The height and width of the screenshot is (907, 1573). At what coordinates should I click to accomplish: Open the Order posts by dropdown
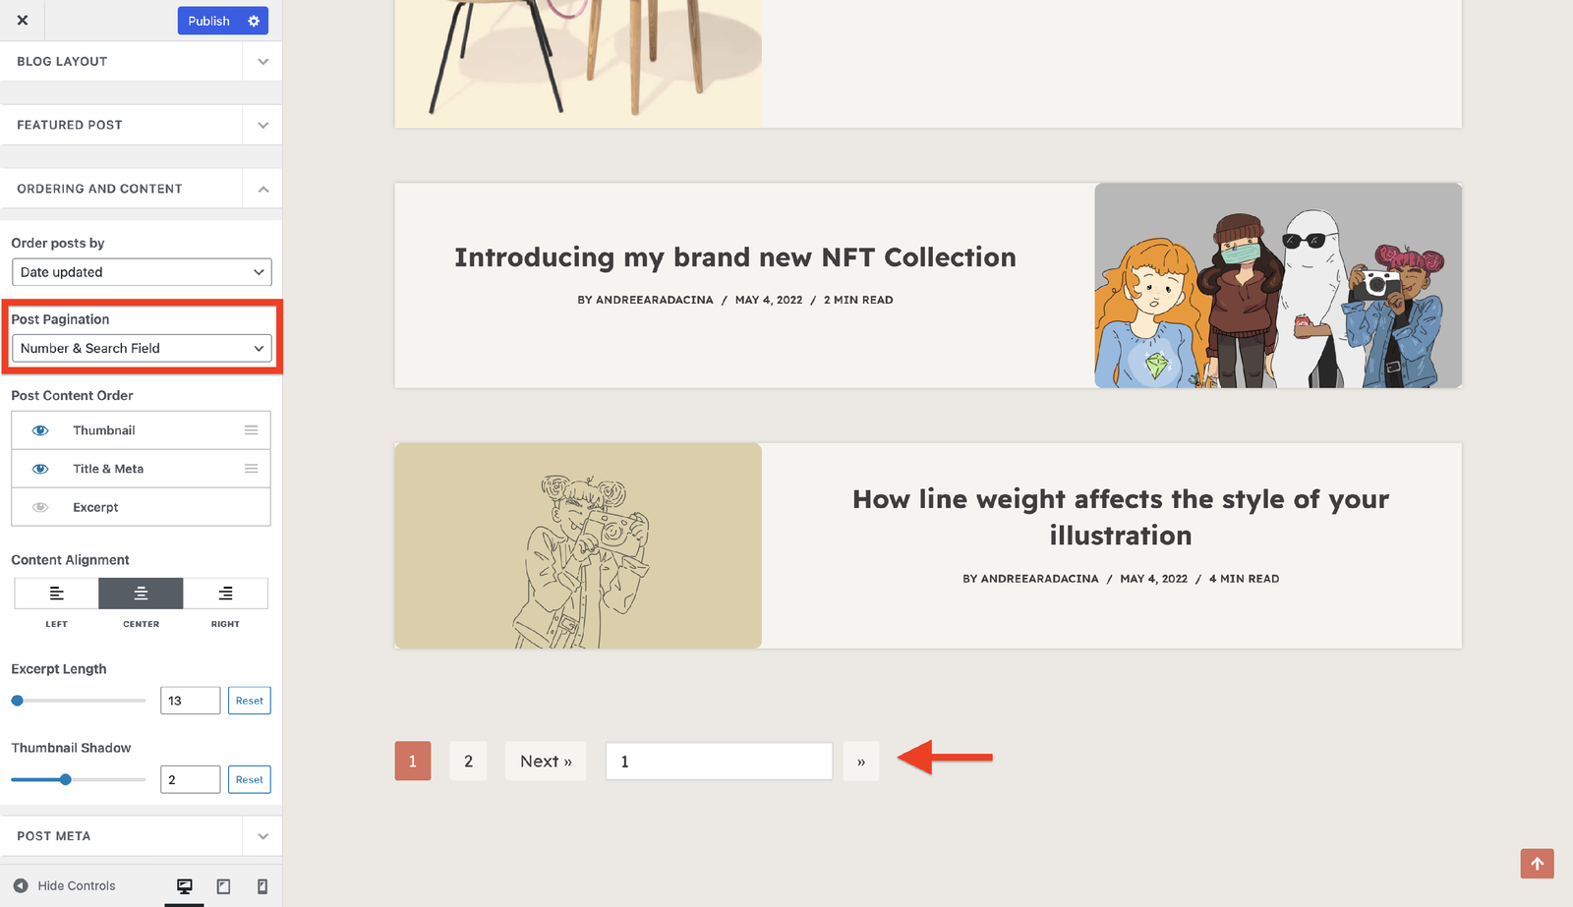point(142,272)
